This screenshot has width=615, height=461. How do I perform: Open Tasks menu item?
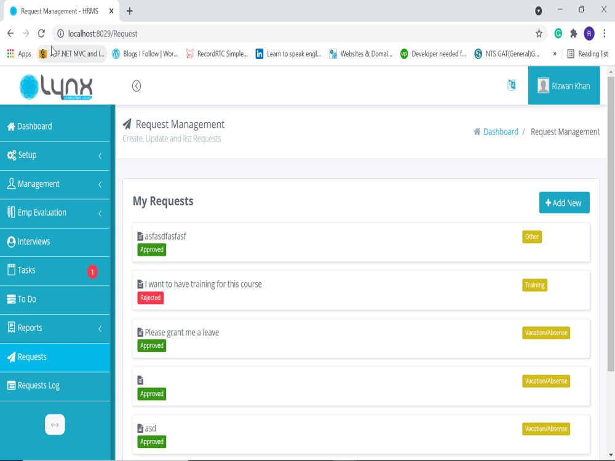pos(55,271)
